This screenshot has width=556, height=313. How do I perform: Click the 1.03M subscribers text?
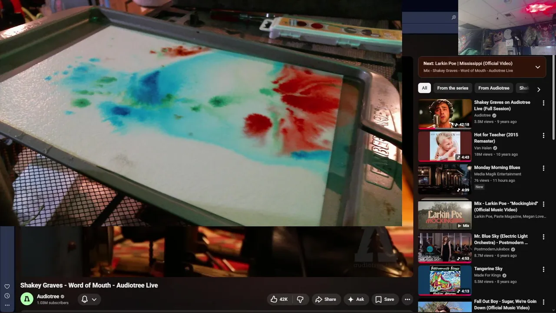(x=53, y=303)
